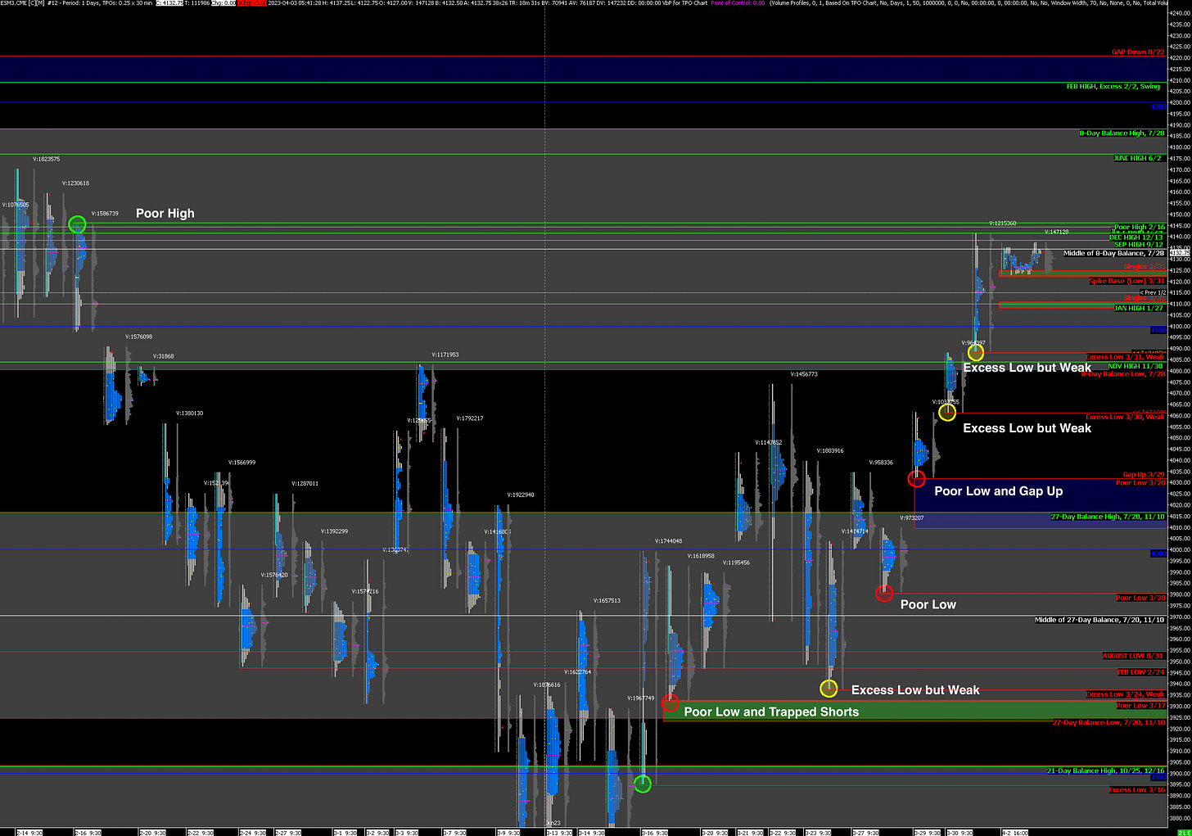Select the JAN HIGH 1/27 level label
This screenshot has height=836, width=1192.
1140,308
